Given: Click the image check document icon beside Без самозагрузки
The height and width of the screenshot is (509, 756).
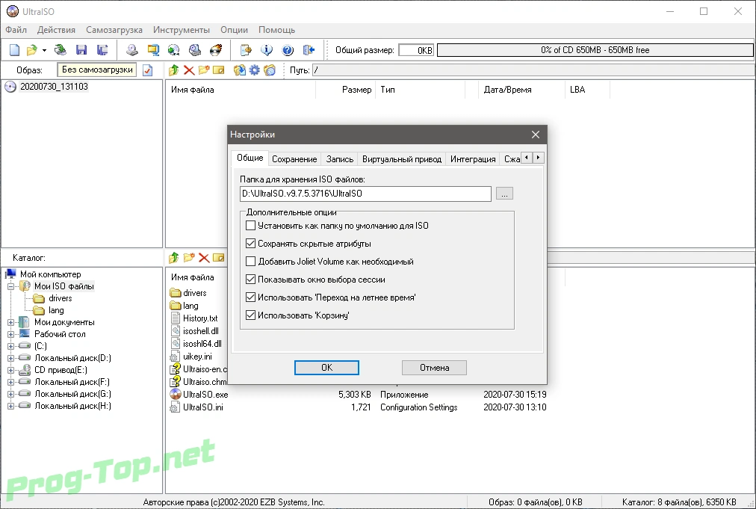Looking at the screenshot, I should (x=147, y=70).
